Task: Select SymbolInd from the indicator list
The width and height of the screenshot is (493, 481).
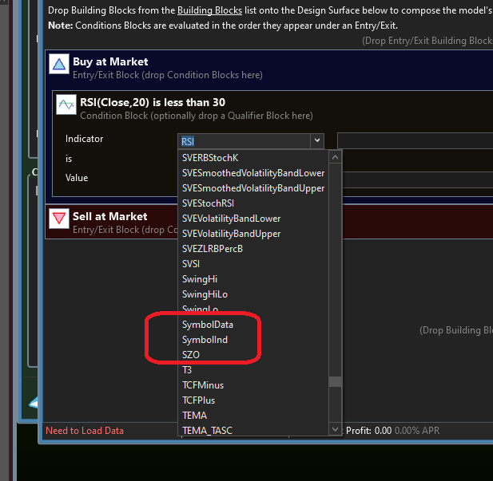Action: pos(205,340)
